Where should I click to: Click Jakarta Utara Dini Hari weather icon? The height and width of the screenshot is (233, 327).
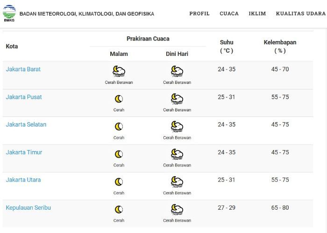[x=177, y=182]
